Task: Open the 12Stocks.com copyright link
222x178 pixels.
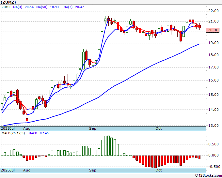Action: [208, 175]
